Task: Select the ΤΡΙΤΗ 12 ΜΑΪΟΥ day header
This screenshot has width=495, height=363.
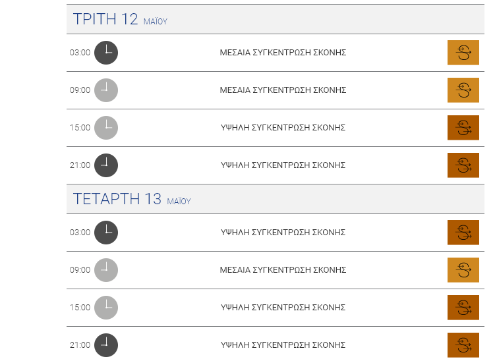Action: 276,19
